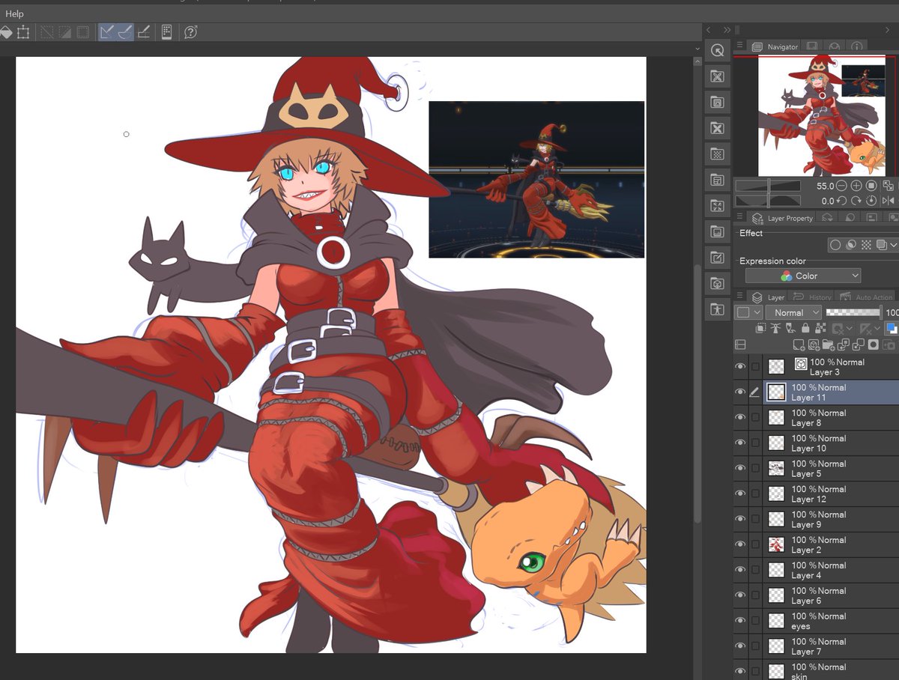Select Layer 9 in layer list
Screen dimensions: 899x680
(831, 519)
